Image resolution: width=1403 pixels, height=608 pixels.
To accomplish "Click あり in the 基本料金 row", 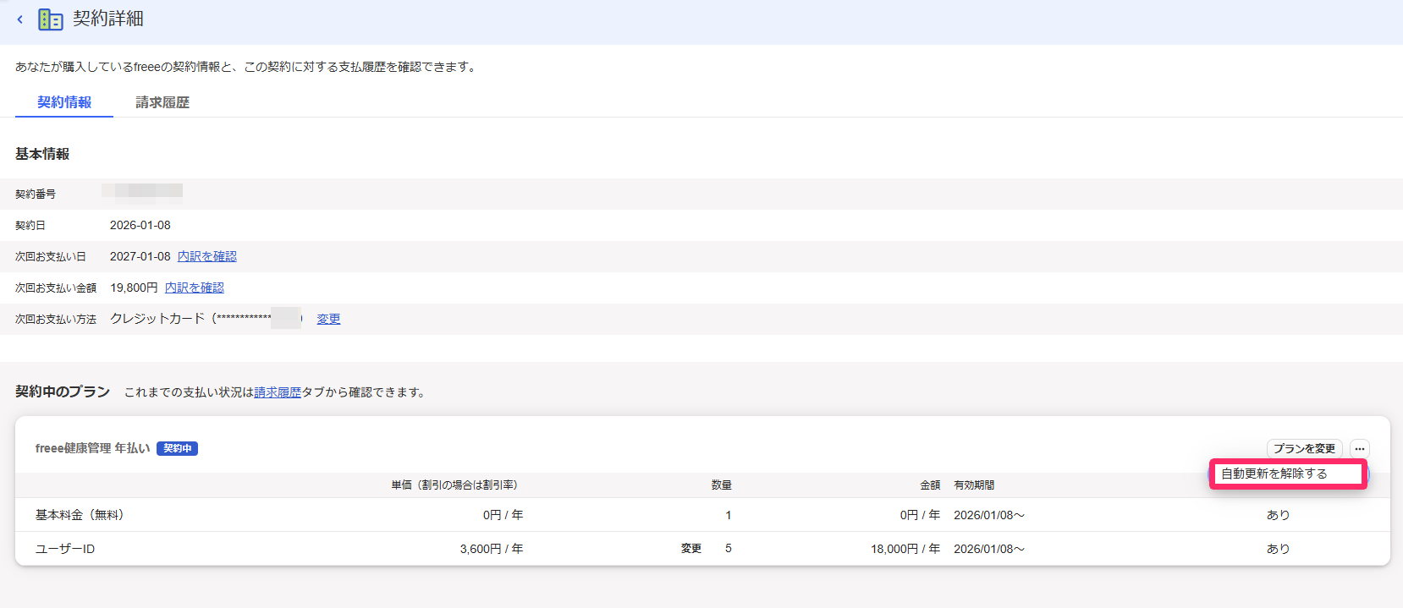I will pos(1278,515).
